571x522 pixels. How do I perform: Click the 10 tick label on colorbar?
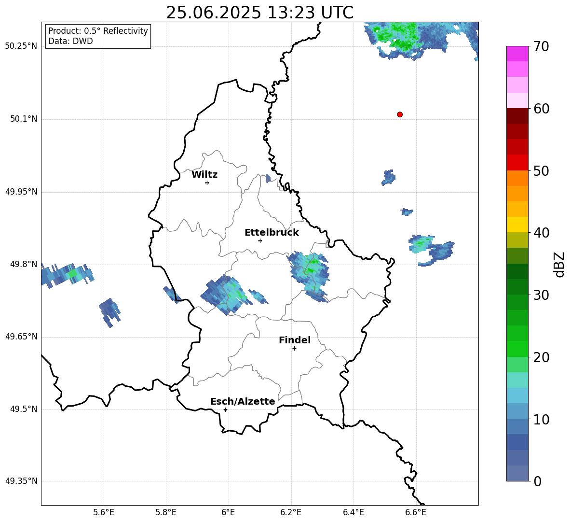(541, 419)
